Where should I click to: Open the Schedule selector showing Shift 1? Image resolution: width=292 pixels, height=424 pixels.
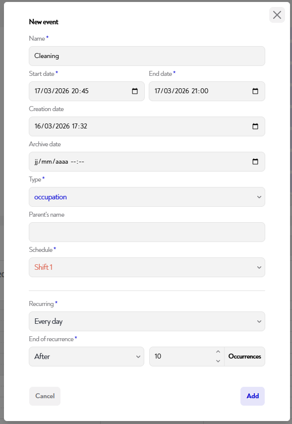click(147, 267)
